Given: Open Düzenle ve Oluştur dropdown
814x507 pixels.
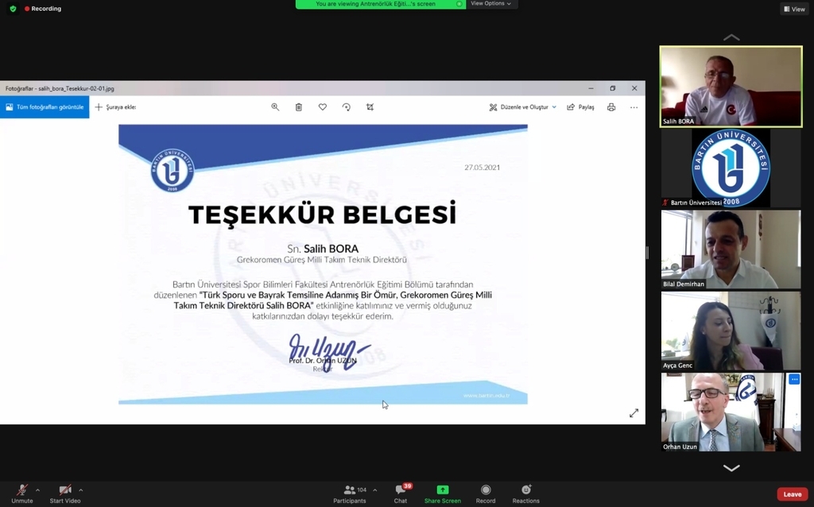Looking at the screenshot, I should pyautogui.click(x=523, y=107).
